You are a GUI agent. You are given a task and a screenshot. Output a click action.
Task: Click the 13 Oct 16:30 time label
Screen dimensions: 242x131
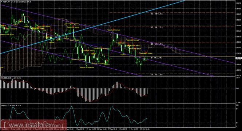pyautogui.click(x=144, y=129)
